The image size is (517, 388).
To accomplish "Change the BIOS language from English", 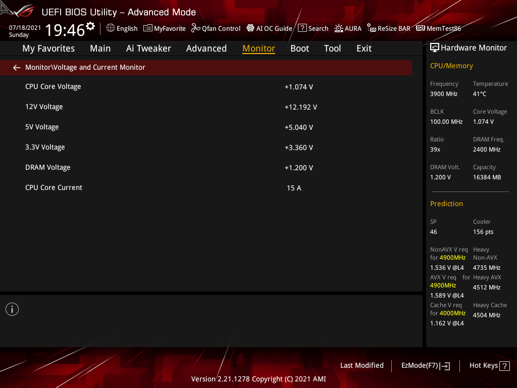I will pyautogui.click(x=122, y=28).
